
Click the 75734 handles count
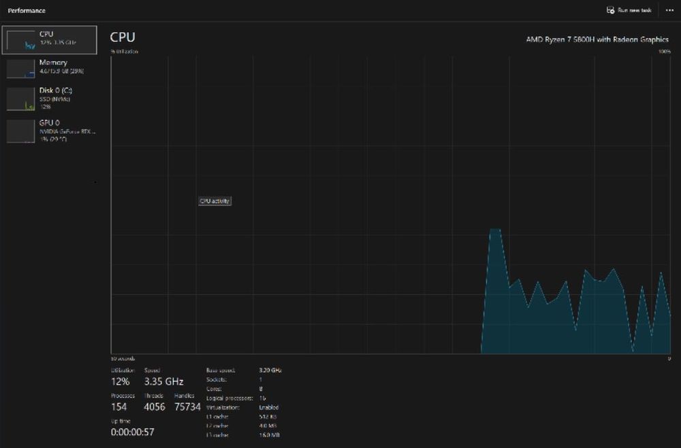188,407
